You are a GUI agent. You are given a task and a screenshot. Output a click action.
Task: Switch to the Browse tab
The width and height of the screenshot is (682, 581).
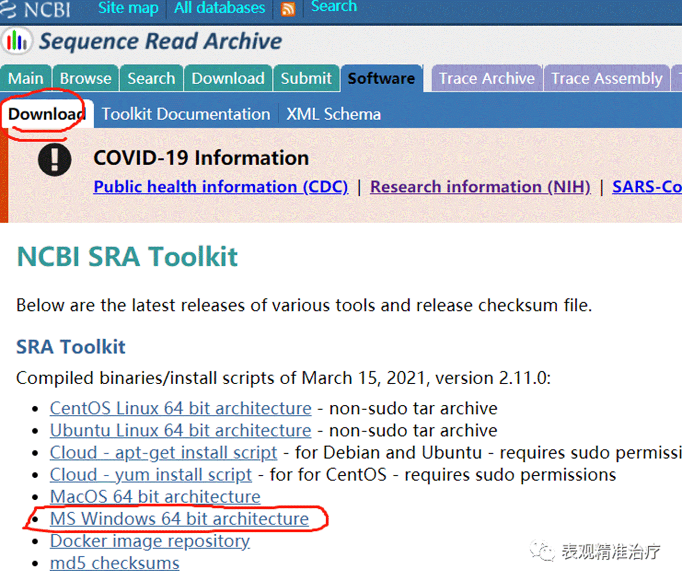(x=86, y=78)
